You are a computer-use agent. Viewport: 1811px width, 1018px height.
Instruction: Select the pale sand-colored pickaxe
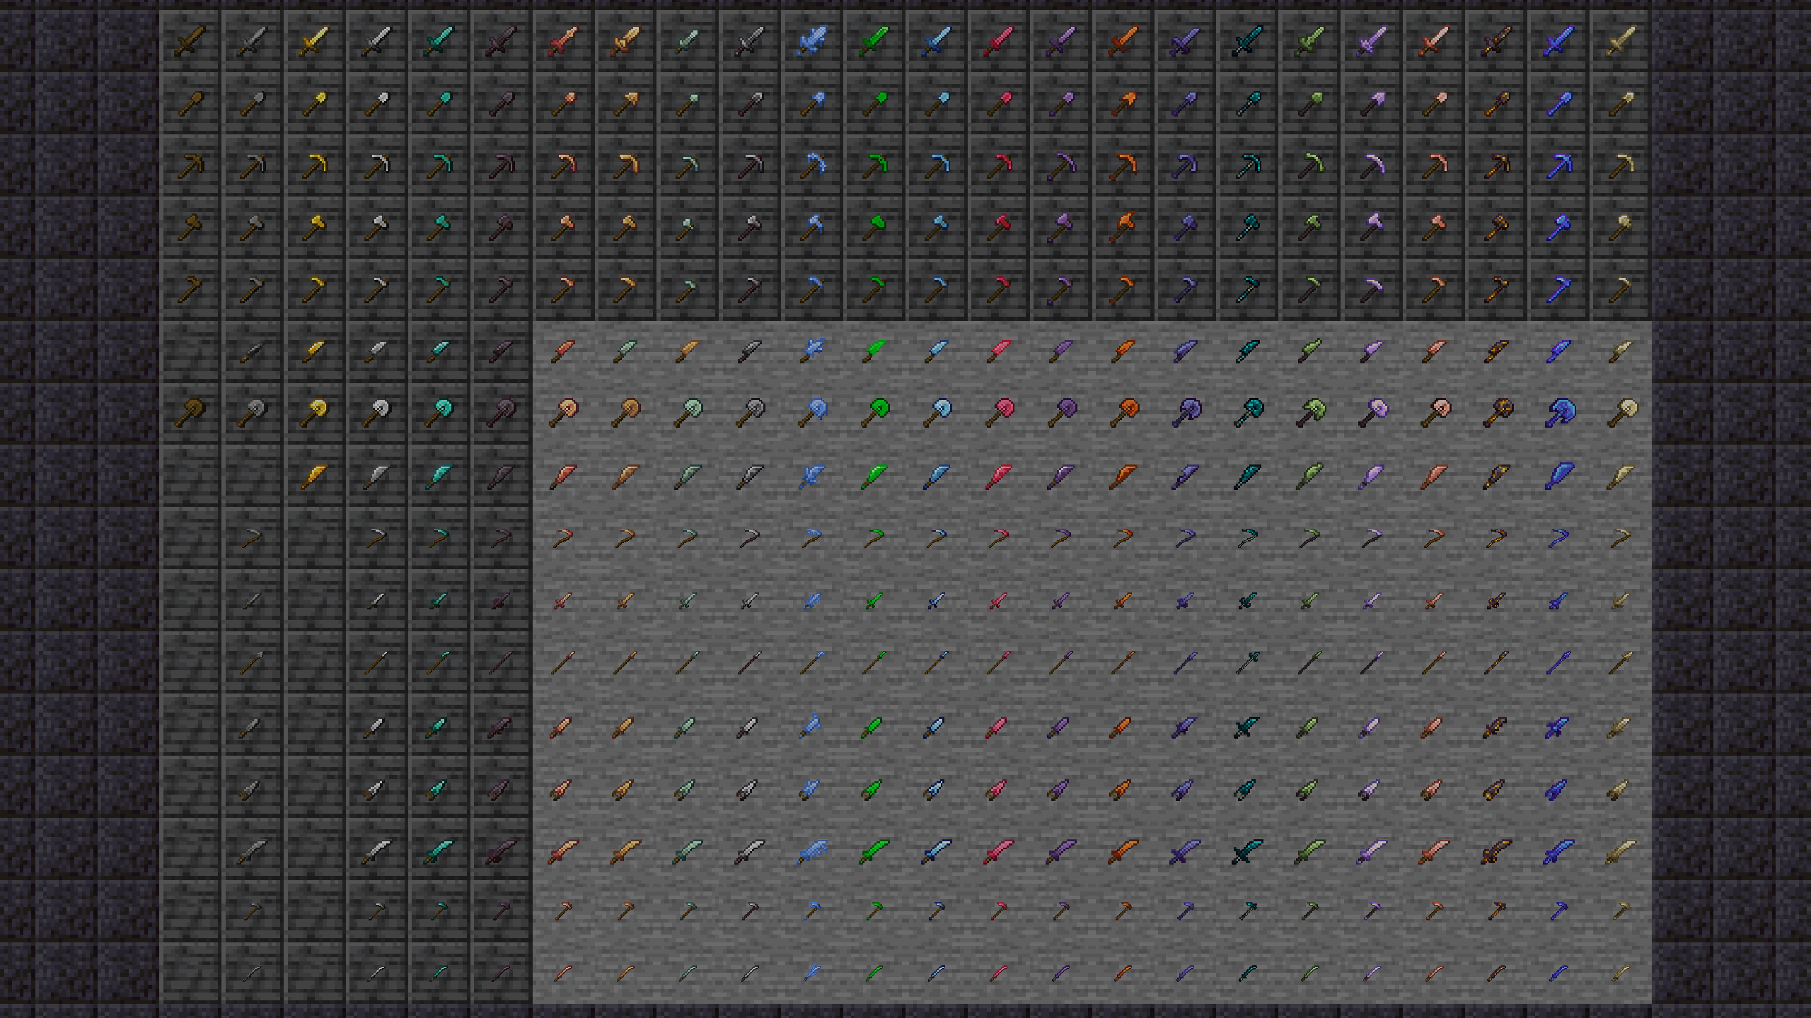point(1621,165)
